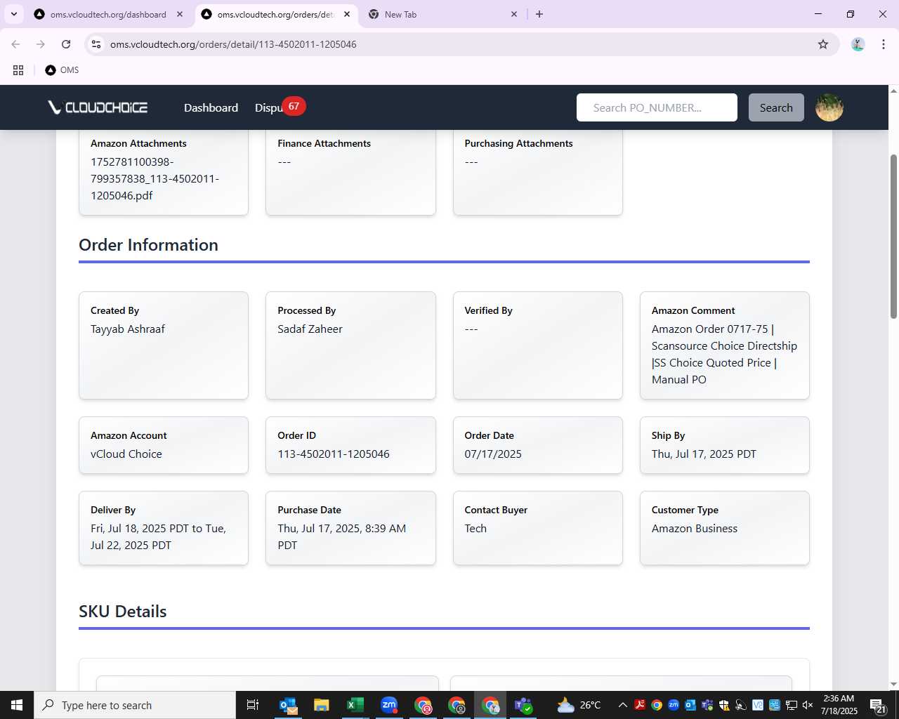Select Customer Type value Amazon Business
Screen dimensions: 899x719
pyautogui.click(x=695, y=528)
